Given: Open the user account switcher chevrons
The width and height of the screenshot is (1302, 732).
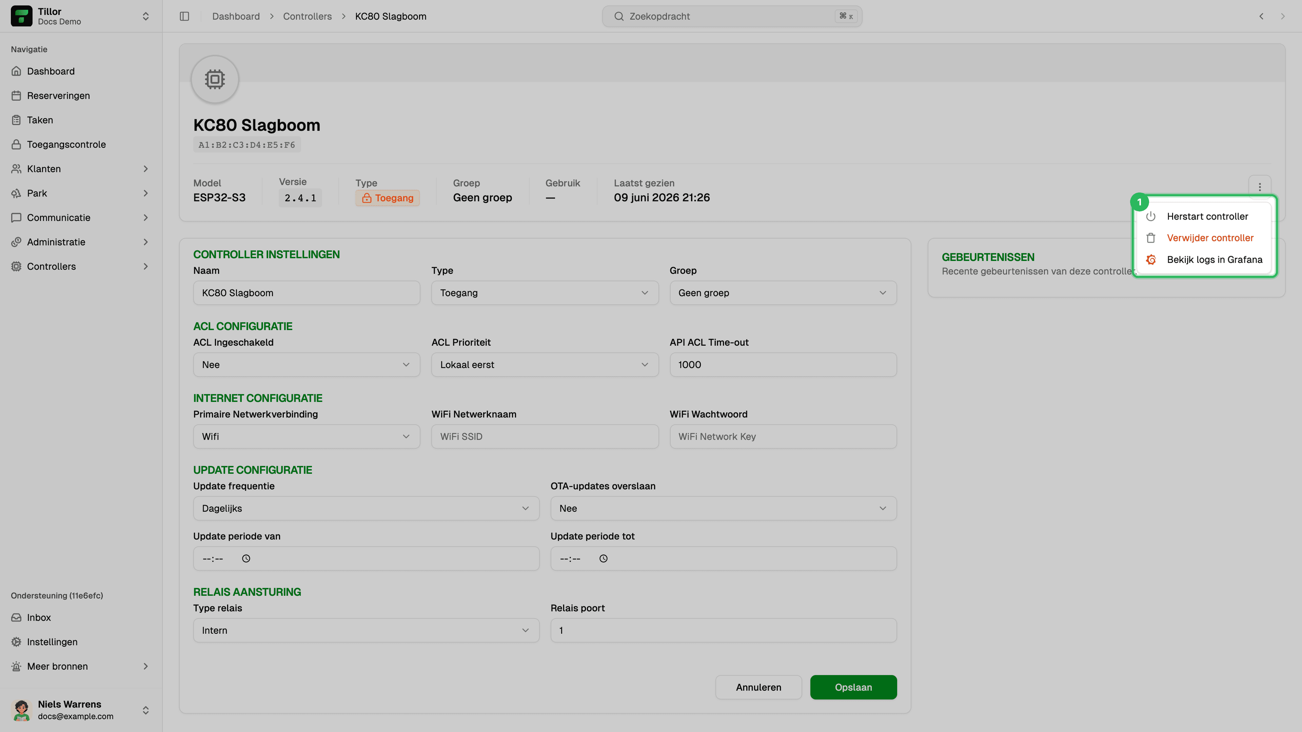Looking at the screenshot, I should [145, 710].
